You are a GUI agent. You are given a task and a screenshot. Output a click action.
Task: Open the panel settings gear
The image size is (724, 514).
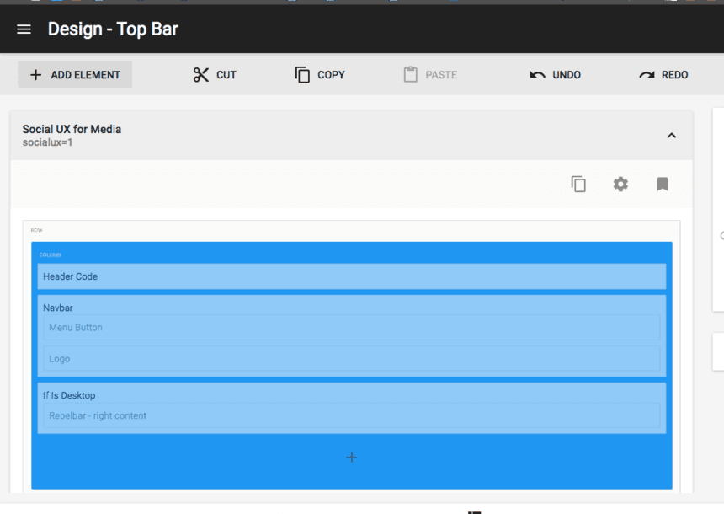[620, 184]
